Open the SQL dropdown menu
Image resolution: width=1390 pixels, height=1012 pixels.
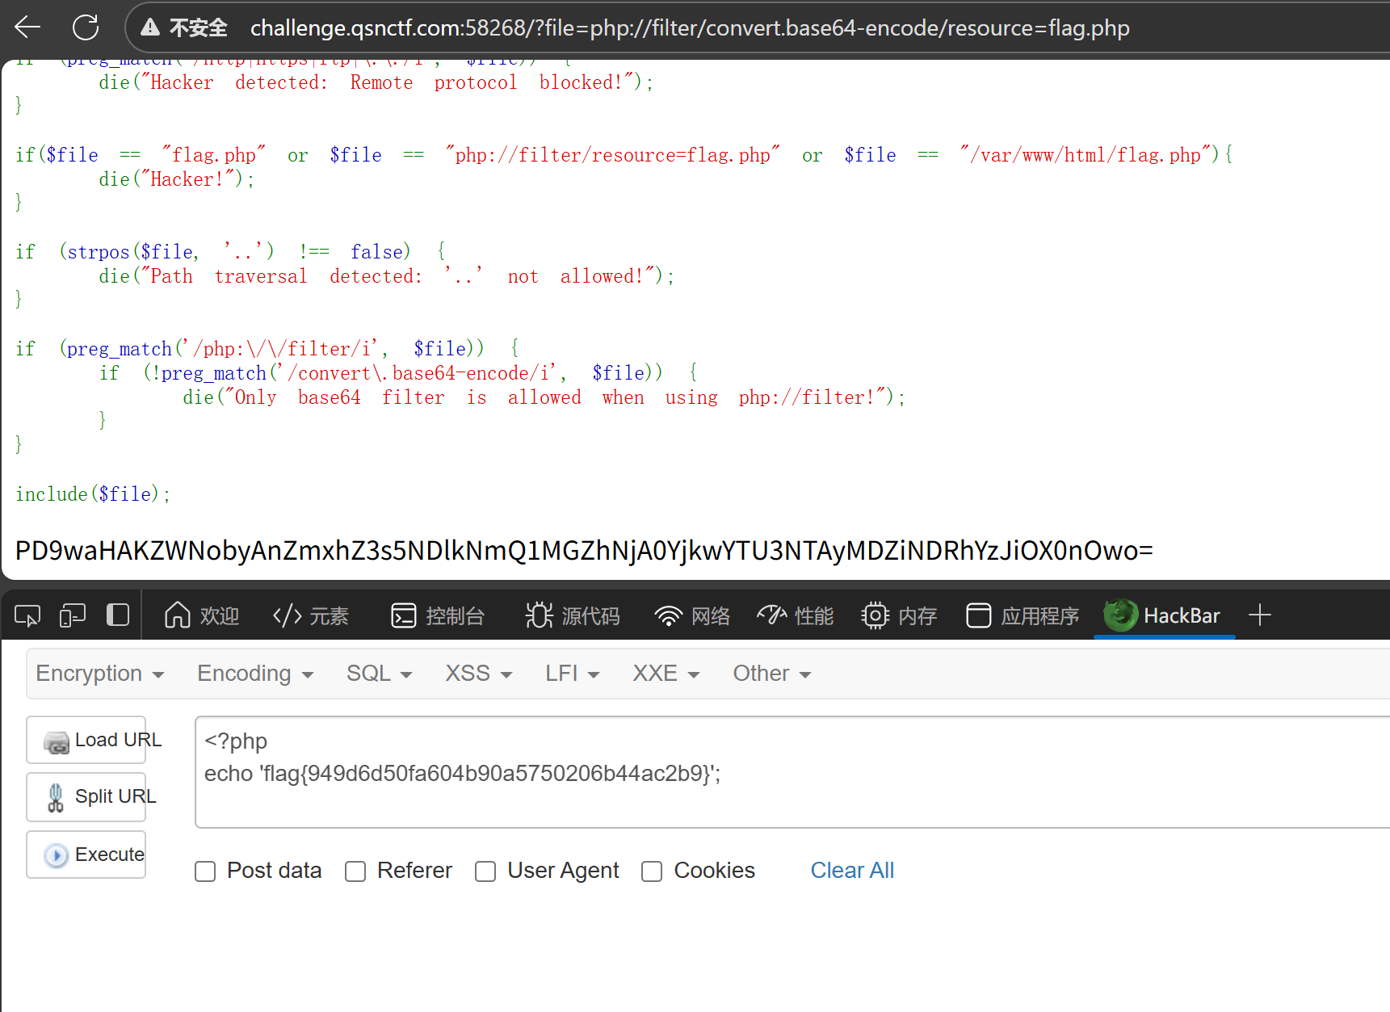click(x=380, y=674)
